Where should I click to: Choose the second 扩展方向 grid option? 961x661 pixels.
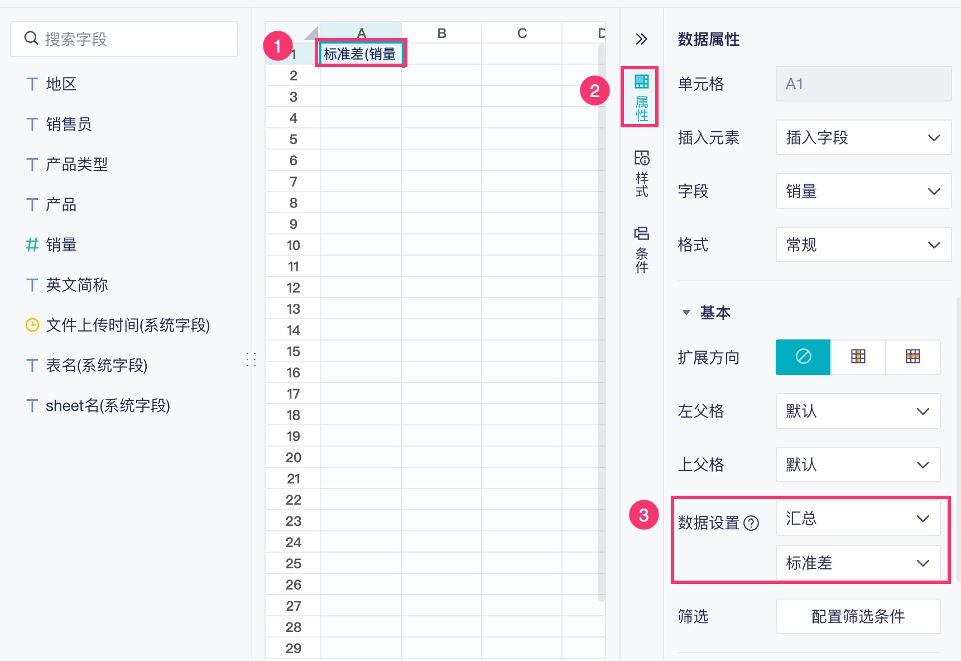coord(858,357)
